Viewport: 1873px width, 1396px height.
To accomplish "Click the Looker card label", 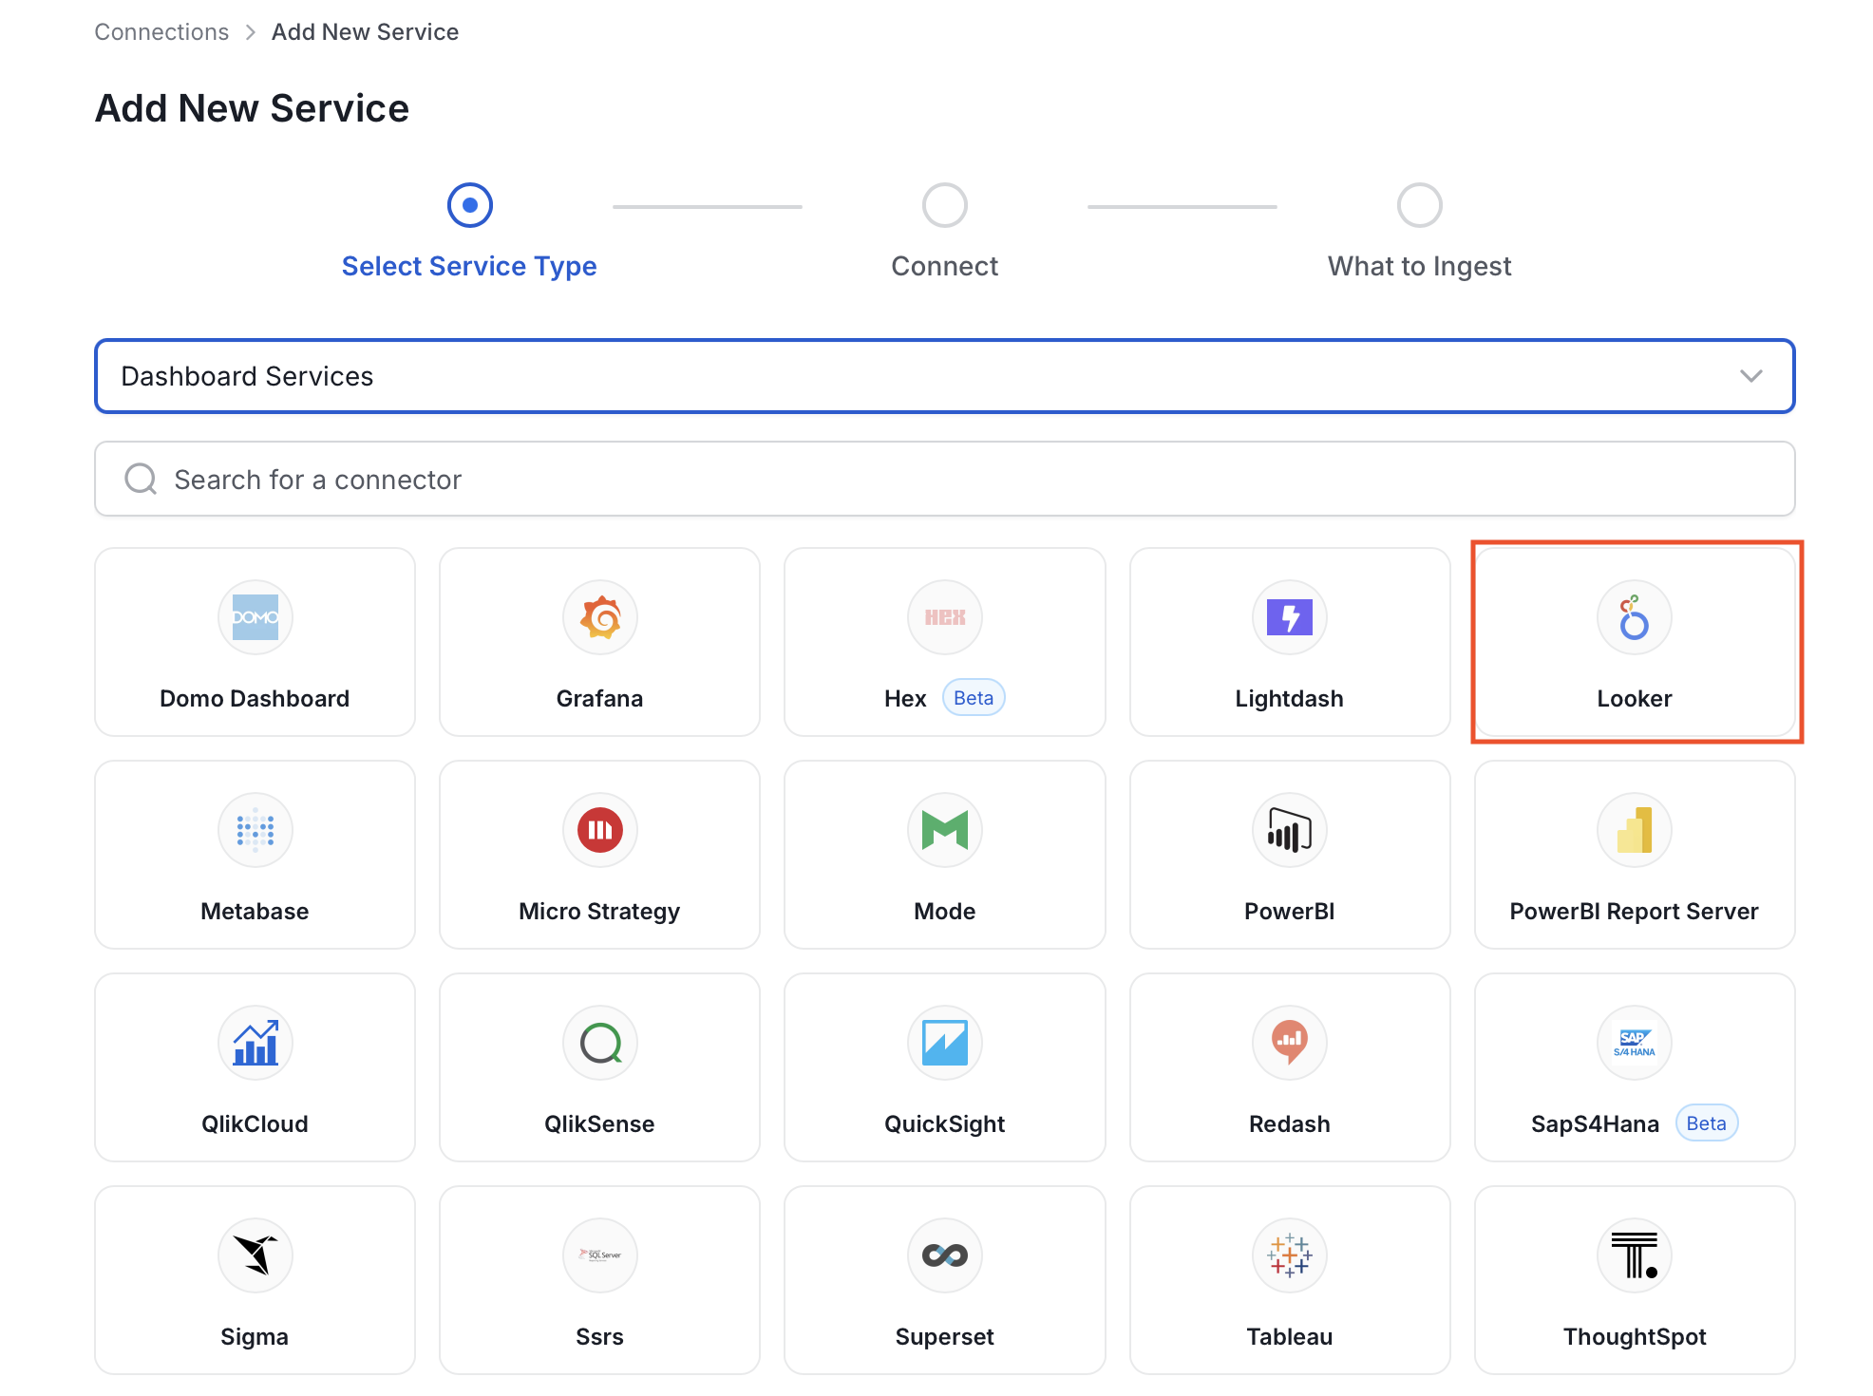I will [1634, 699].
